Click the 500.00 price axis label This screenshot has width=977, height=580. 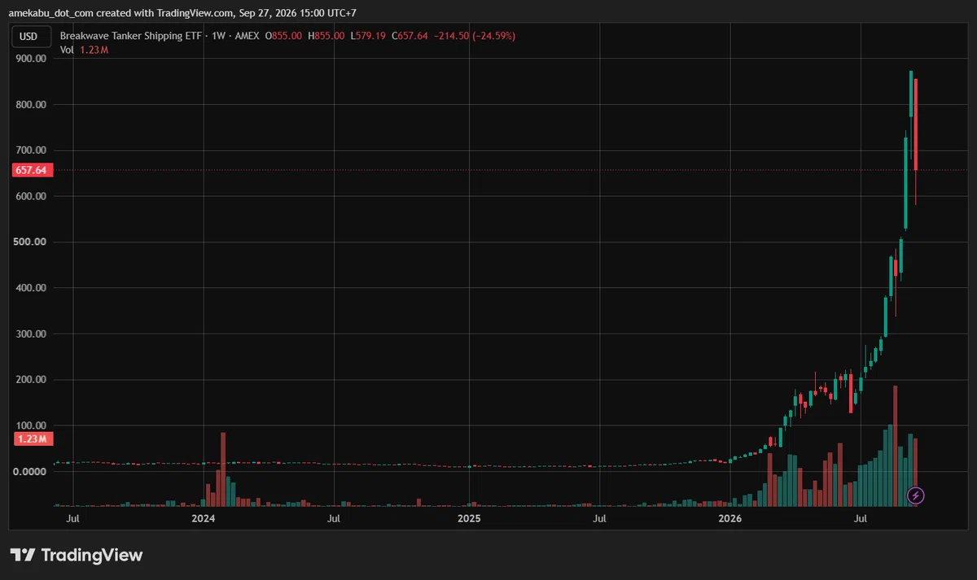pyautogui.click(x=31, y=242)
